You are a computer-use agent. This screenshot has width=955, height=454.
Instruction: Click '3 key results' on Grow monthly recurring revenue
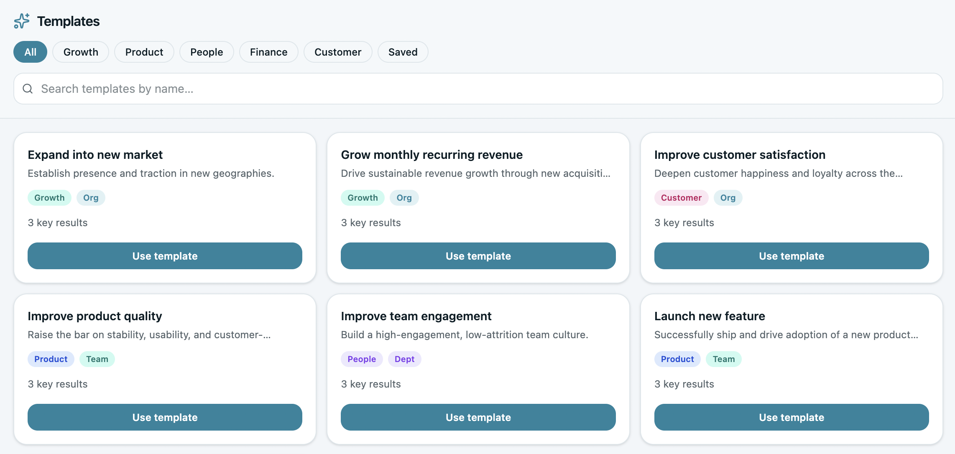coord(371,222)
